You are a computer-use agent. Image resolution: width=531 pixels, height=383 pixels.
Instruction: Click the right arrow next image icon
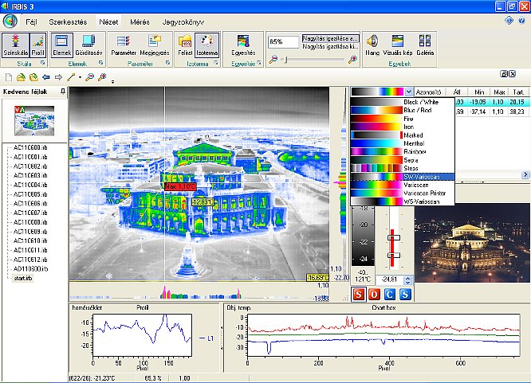pyautogui.click(x=58, y=77)
